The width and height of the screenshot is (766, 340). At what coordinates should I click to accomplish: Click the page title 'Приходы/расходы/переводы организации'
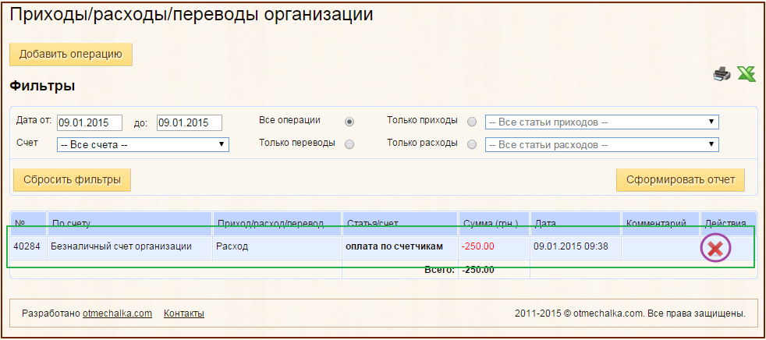pos(192,15)
